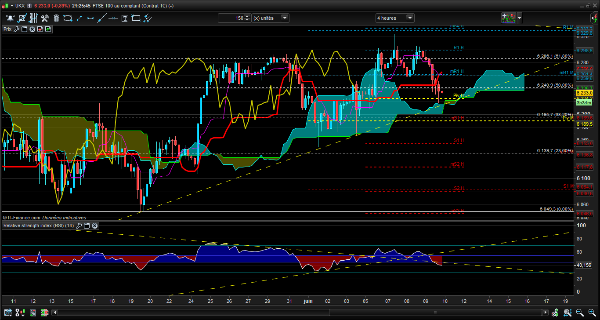Select the trend-line drawing tool with horizontal lines
The width and height of the screenshot is (600, 320).
point(22,18)
